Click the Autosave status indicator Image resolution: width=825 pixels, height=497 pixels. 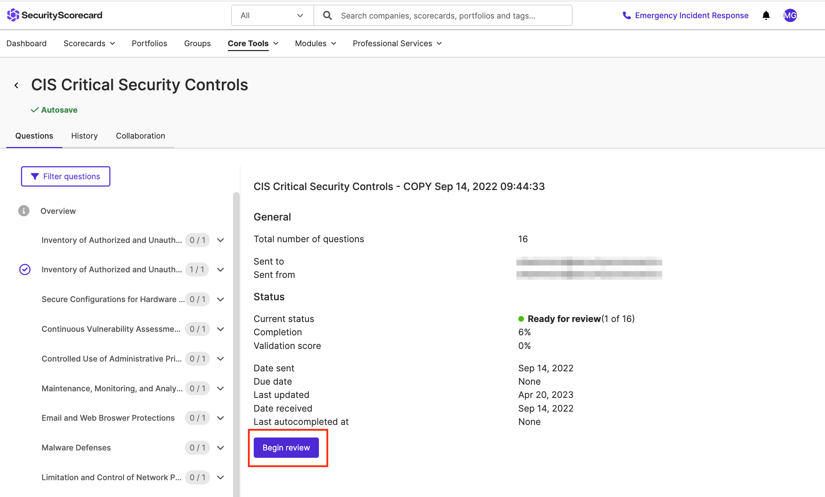54,110
